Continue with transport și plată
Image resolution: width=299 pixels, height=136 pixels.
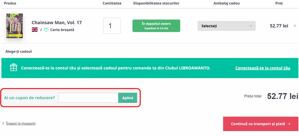click(x=258, y=124)
